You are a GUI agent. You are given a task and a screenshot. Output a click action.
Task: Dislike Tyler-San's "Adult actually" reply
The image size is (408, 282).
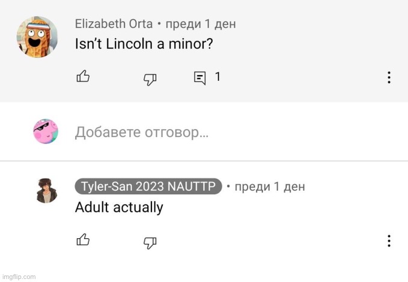(x=150, y=243)
